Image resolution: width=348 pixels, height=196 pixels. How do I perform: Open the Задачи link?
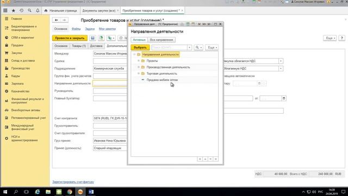tap(90, 29)
